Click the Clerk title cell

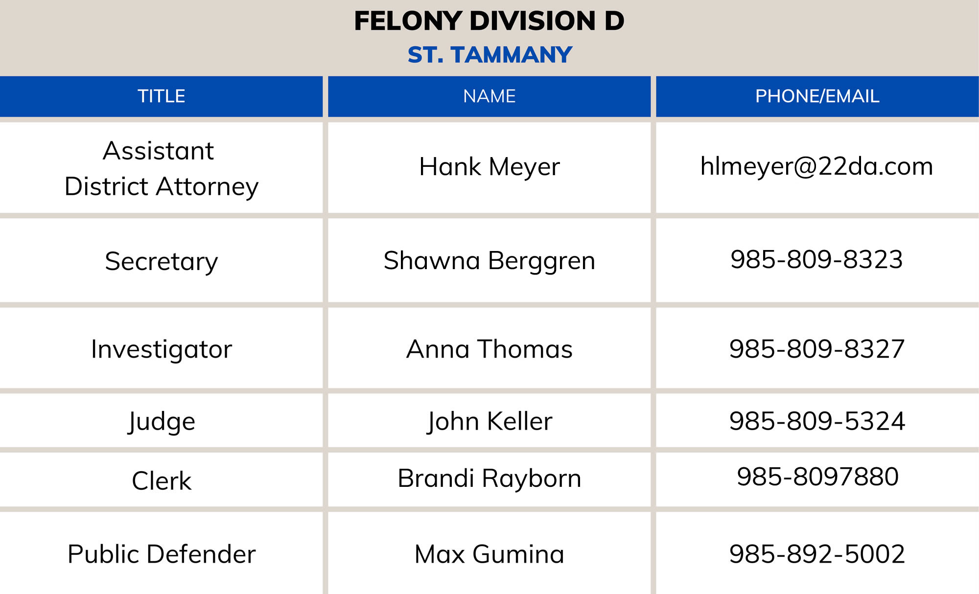161,480
